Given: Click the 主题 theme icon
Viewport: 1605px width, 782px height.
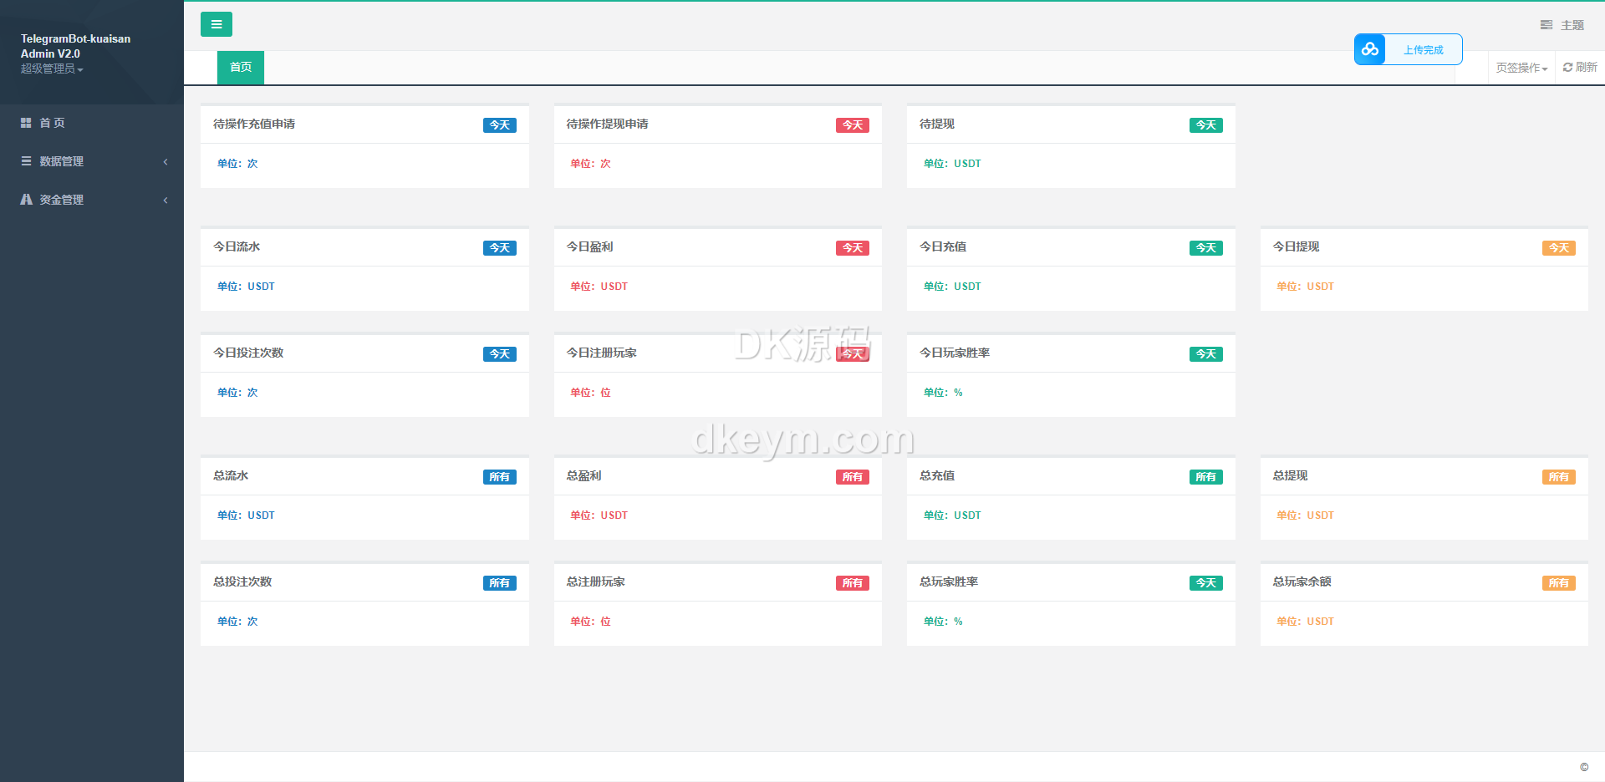Looking at the screenshot, I should (1546, 25).
